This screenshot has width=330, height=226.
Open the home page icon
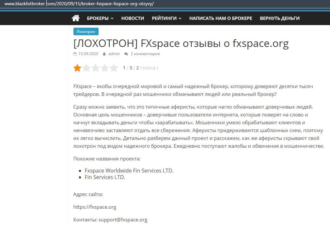pos(75,18)
